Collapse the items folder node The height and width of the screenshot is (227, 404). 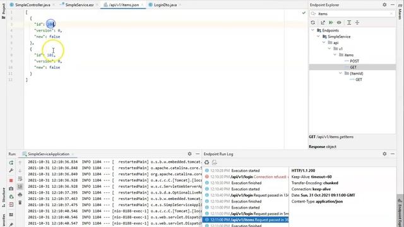click(335, 55)
